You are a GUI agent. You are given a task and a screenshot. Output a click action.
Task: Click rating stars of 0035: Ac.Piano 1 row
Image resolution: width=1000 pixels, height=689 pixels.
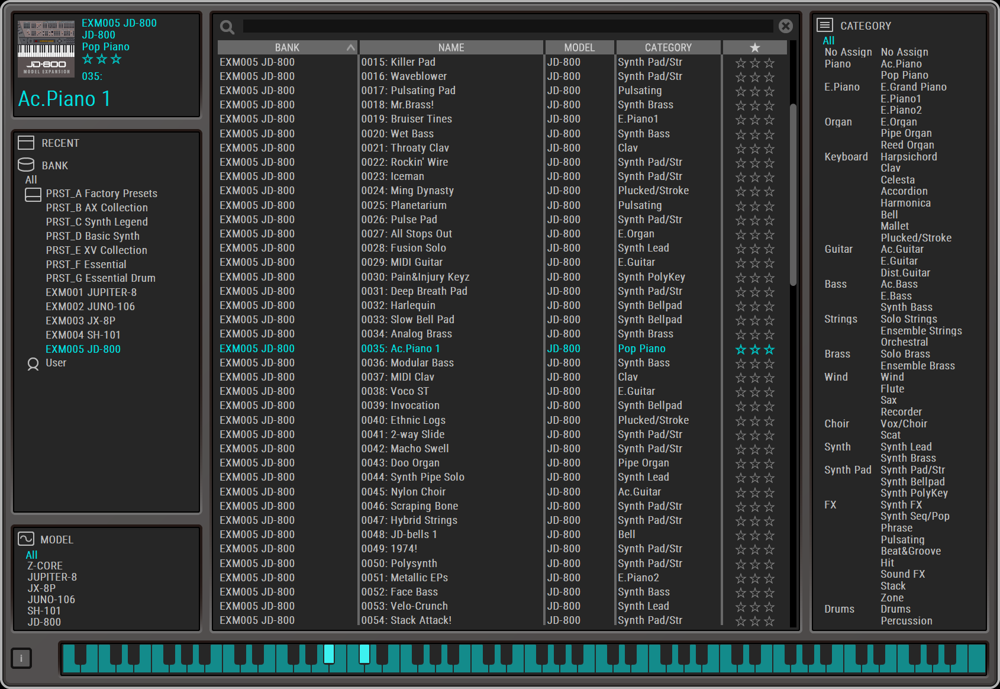[x=754, y=349]
